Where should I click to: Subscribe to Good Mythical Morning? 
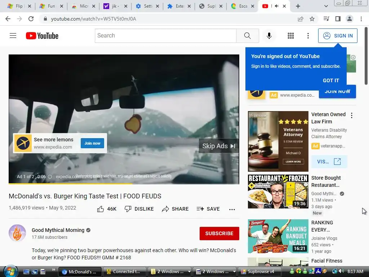pos(219,233)
